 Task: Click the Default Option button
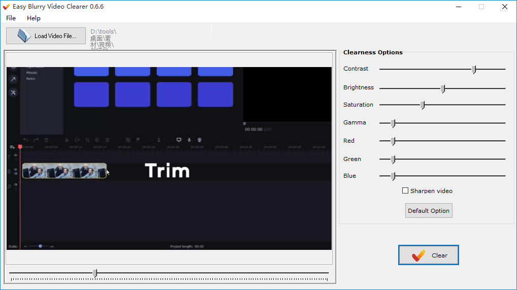tap(429, 210)
